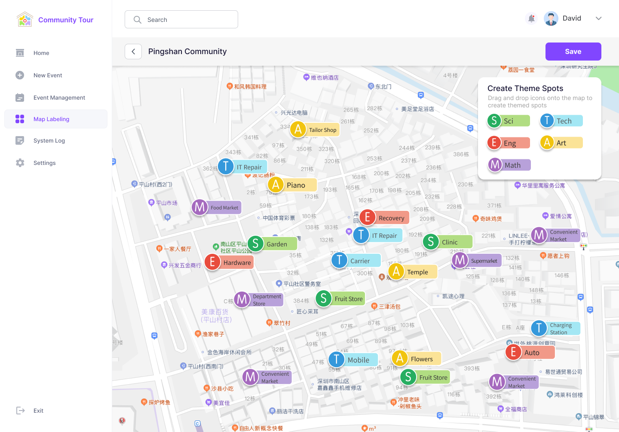The width and height of the screenshot is (619, 432).
Task: Open Settings in the sidebar
Action: tap(44, 163)
